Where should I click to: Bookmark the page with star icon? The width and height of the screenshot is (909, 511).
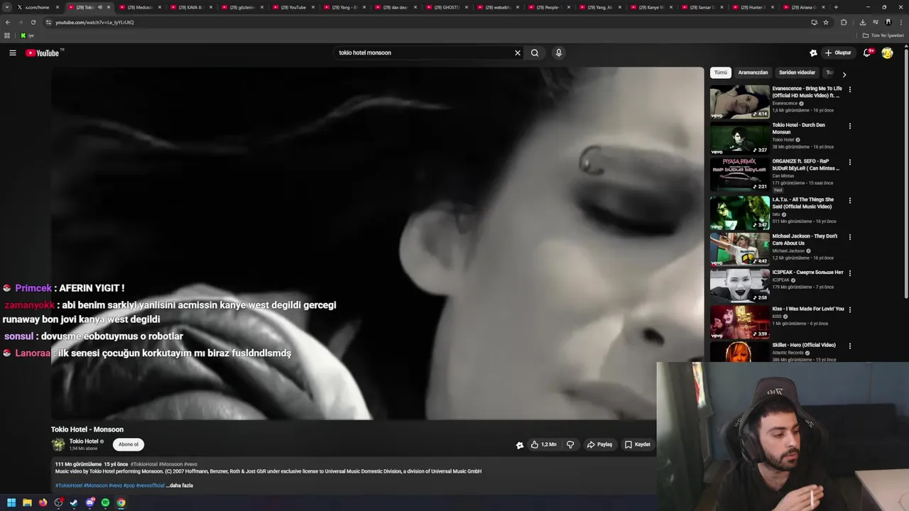pyautogui.click(x=826, y=22)
